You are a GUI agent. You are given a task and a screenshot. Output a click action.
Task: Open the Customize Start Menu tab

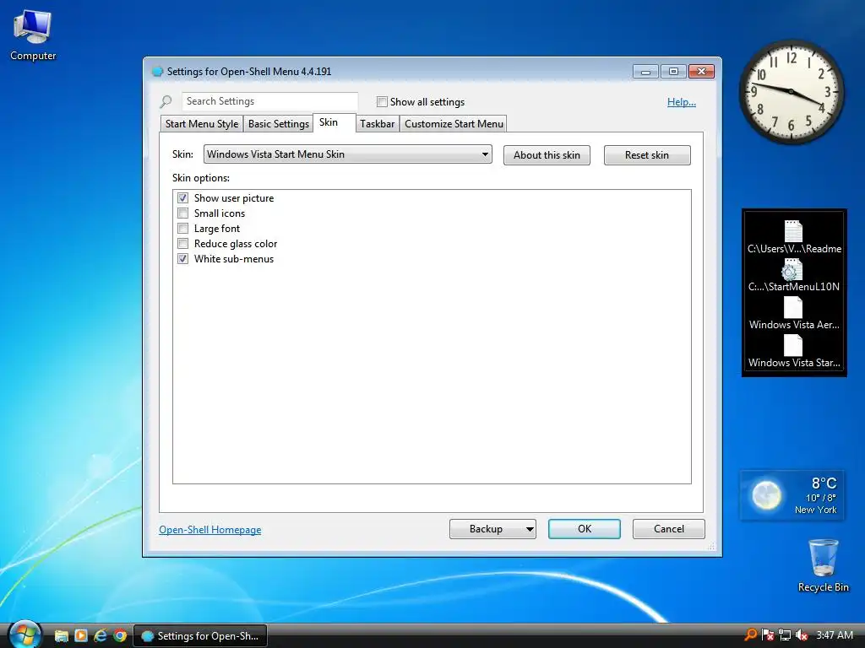454,123
